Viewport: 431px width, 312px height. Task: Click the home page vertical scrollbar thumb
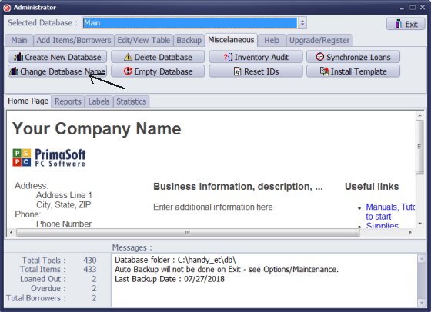tap(419, 147)
